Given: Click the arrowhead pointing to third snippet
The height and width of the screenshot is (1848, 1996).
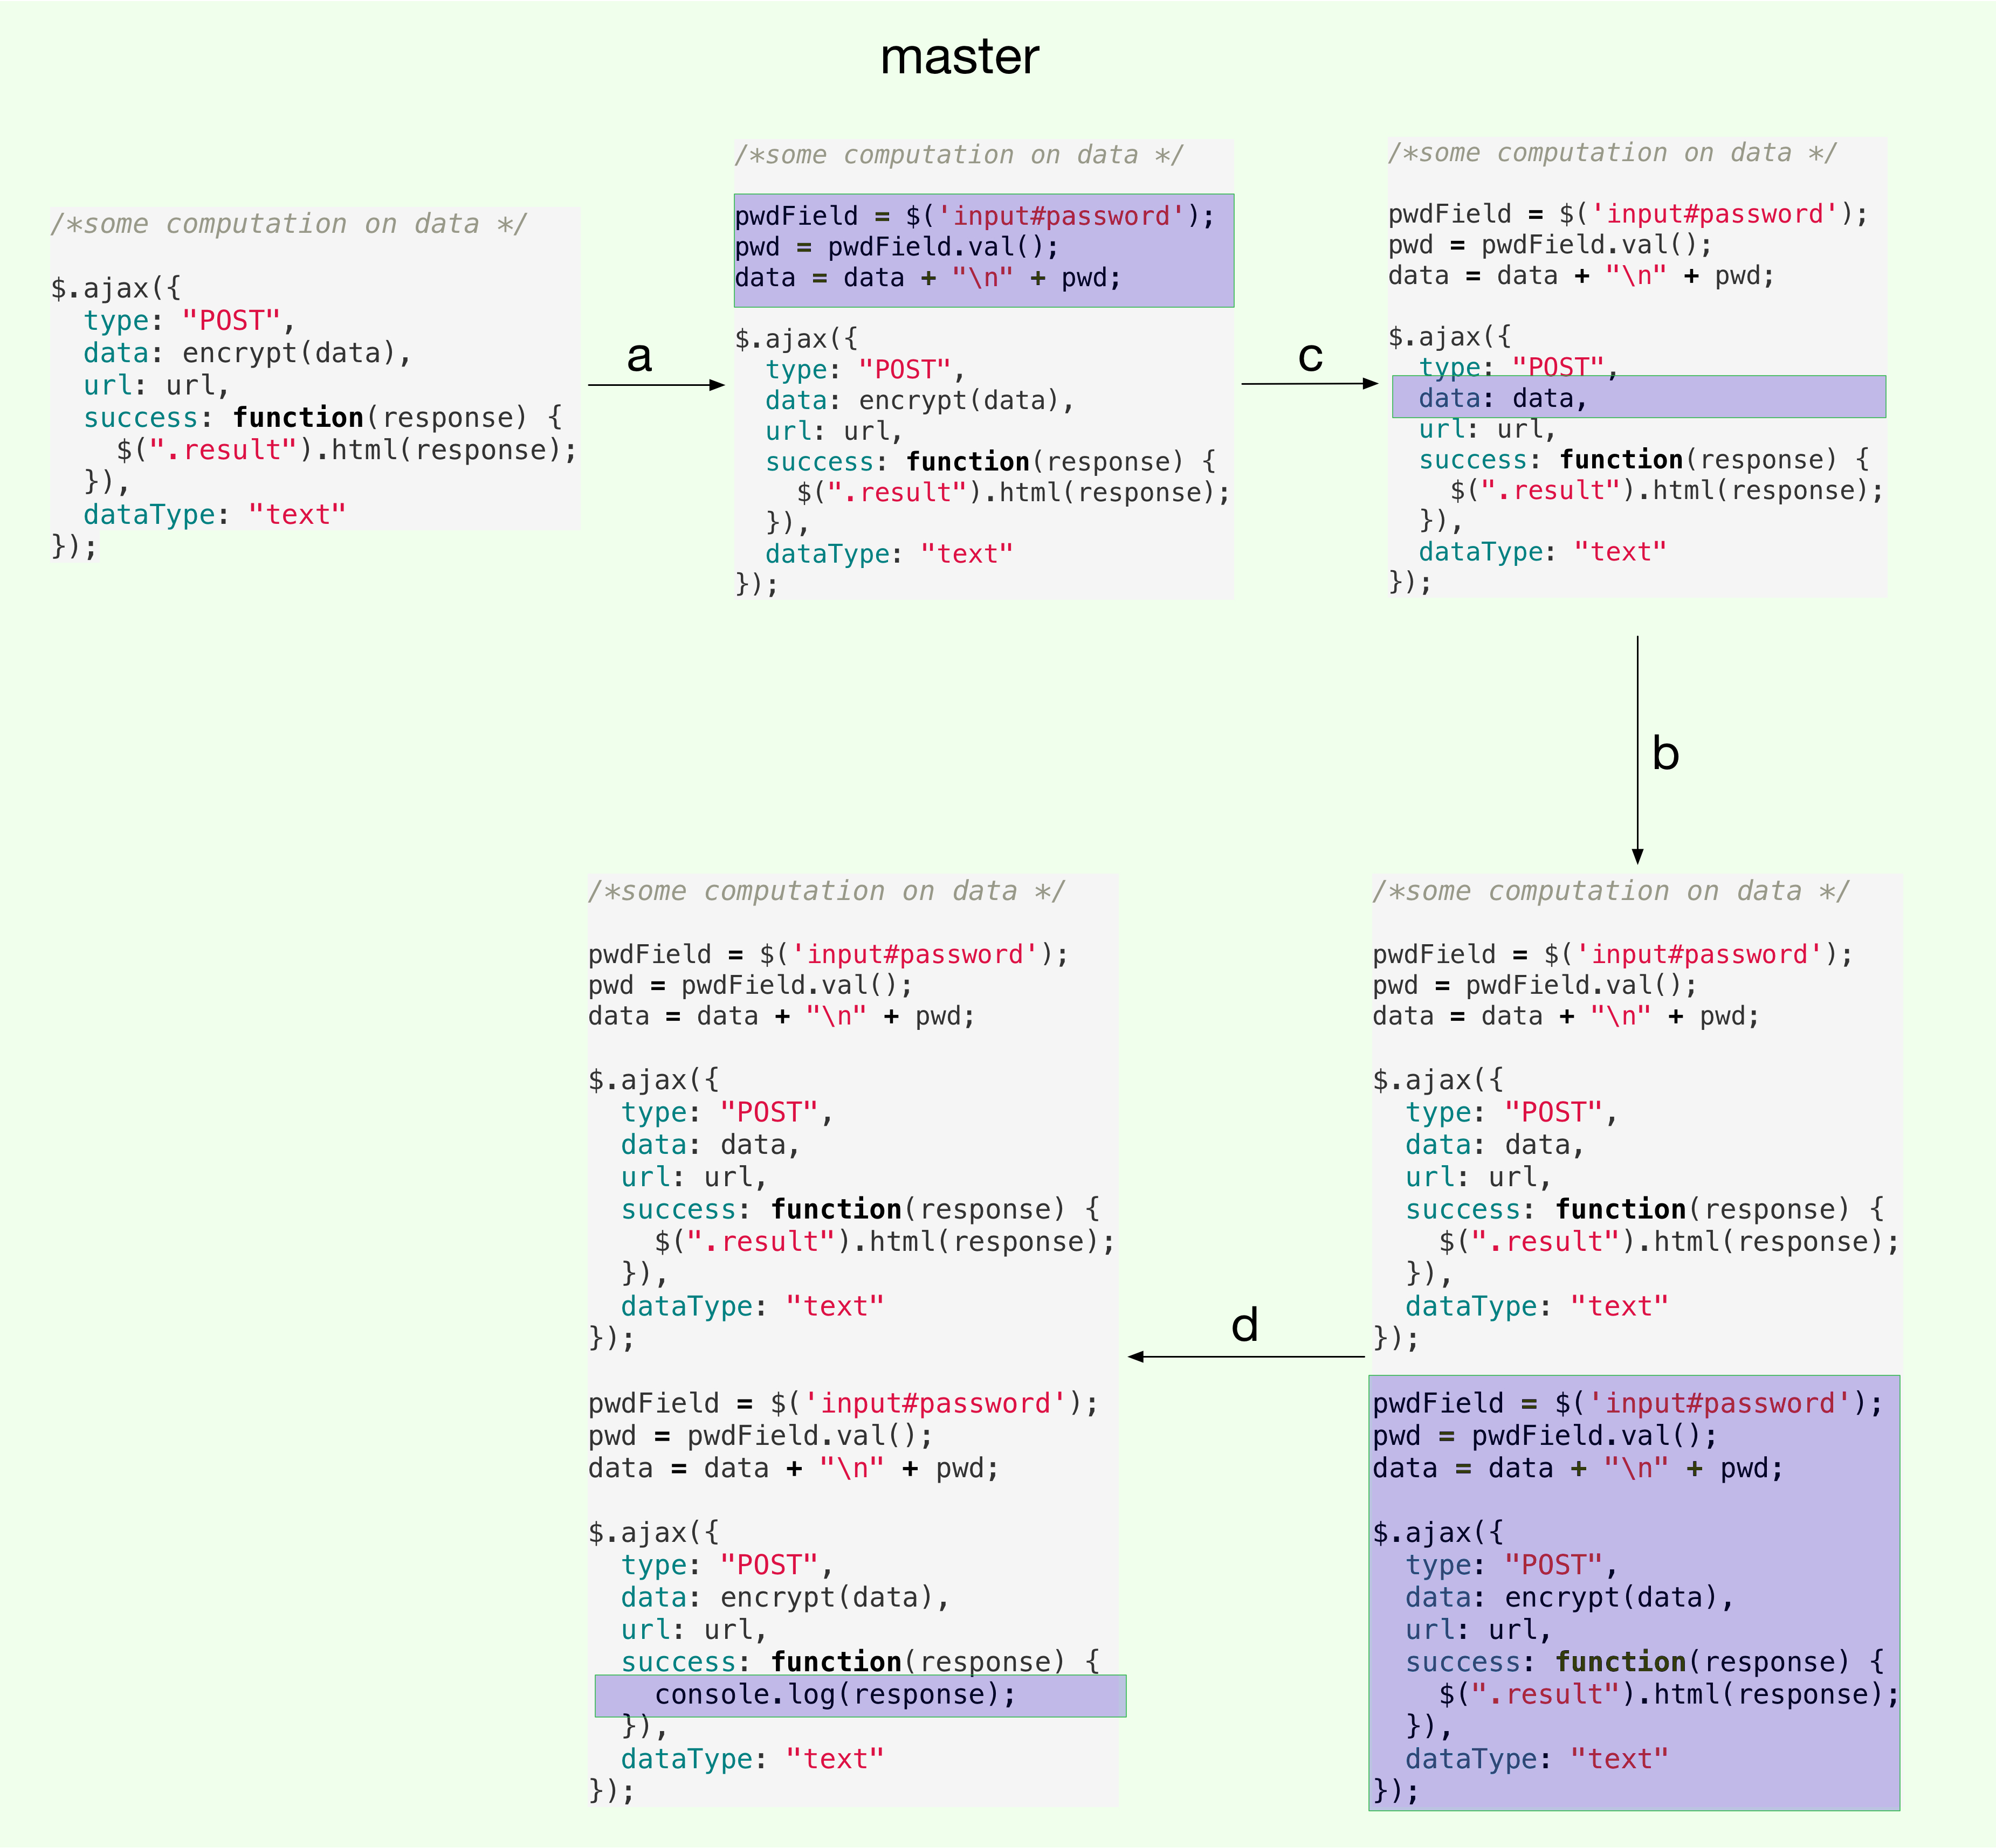Looking at the screenshot, I should pos(1369,383).
